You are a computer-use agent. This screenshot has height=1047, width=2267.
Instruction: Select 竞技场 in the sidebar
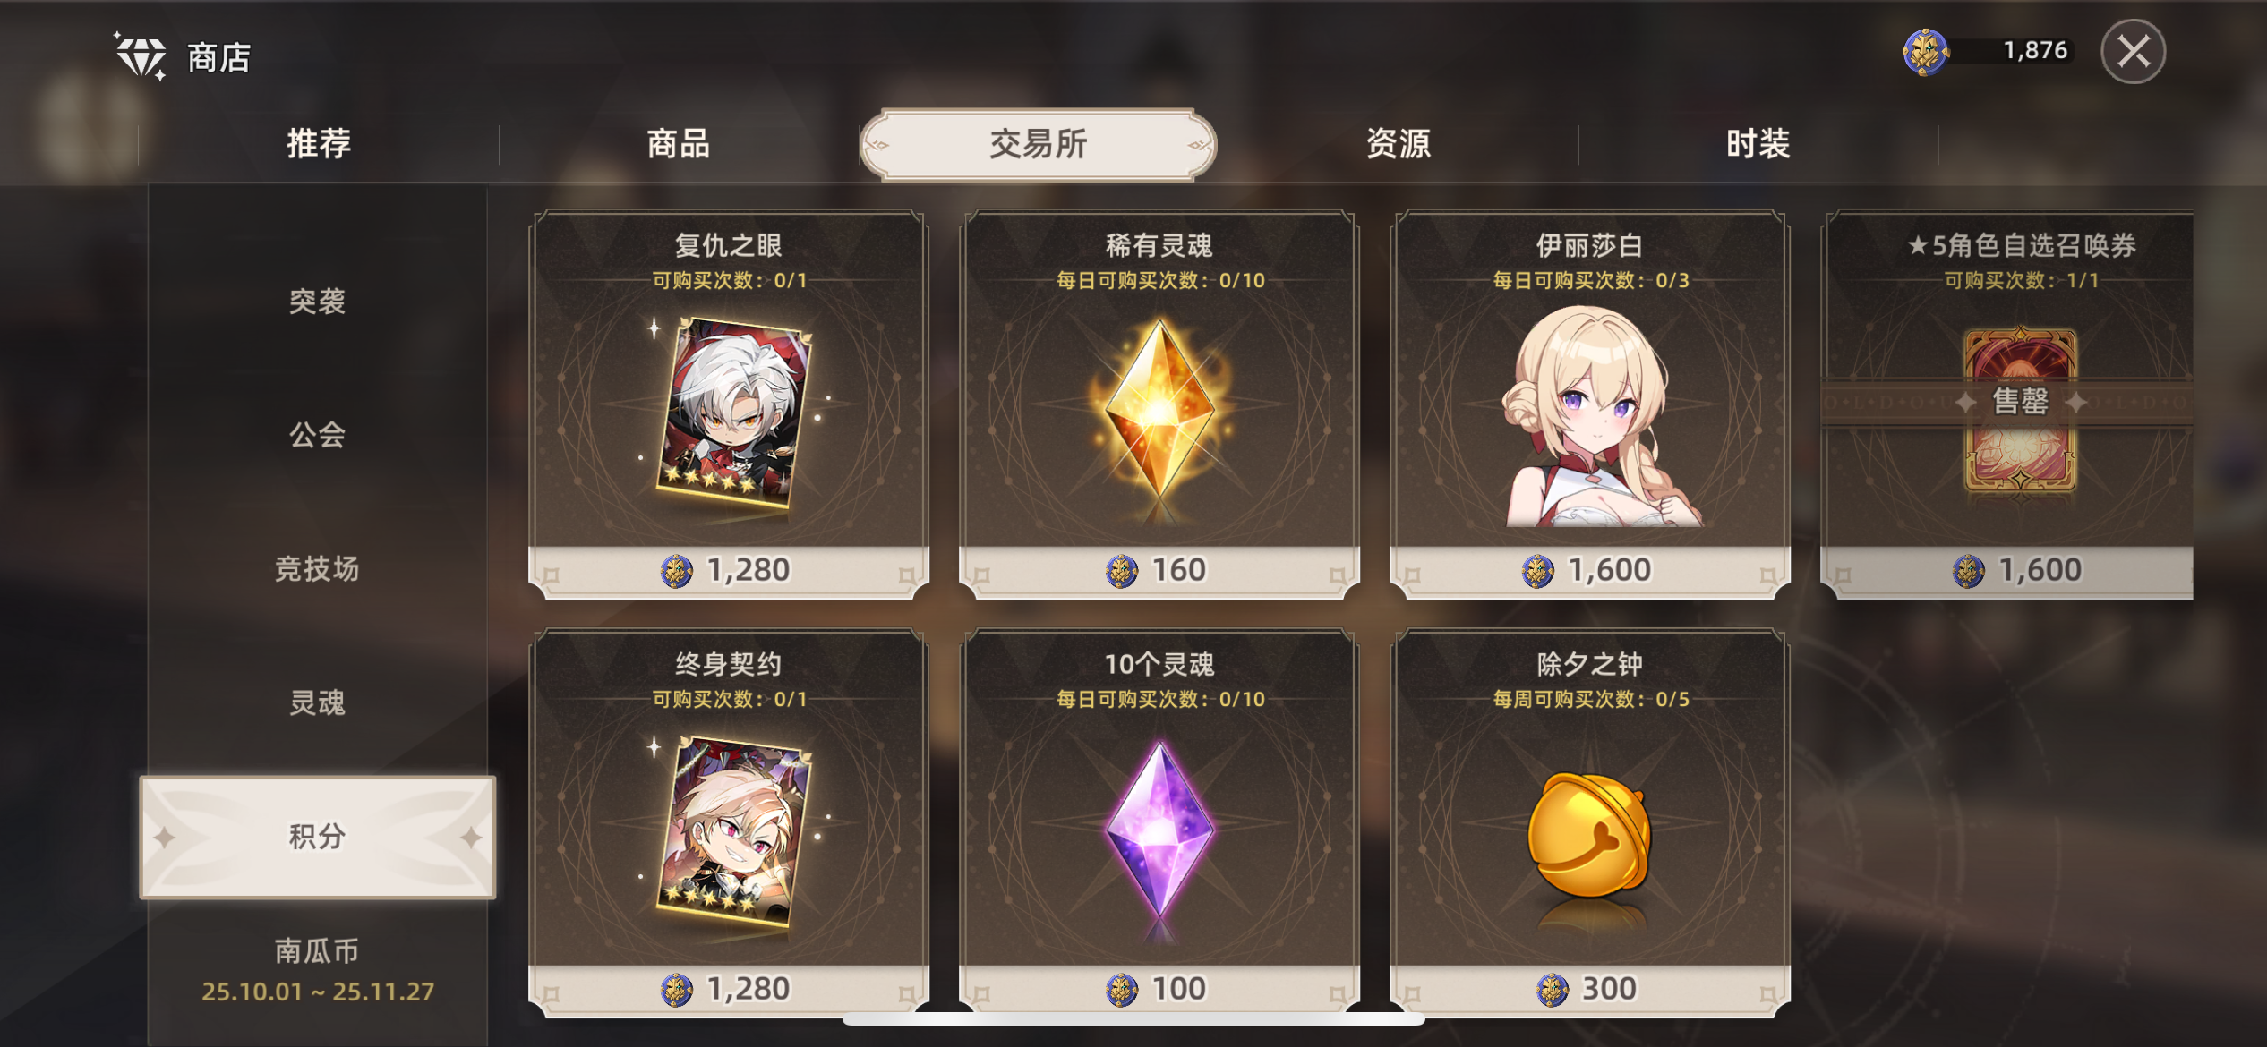(x=317, y=569)
